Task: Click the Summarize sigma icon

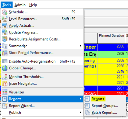Action: point(5,46)
